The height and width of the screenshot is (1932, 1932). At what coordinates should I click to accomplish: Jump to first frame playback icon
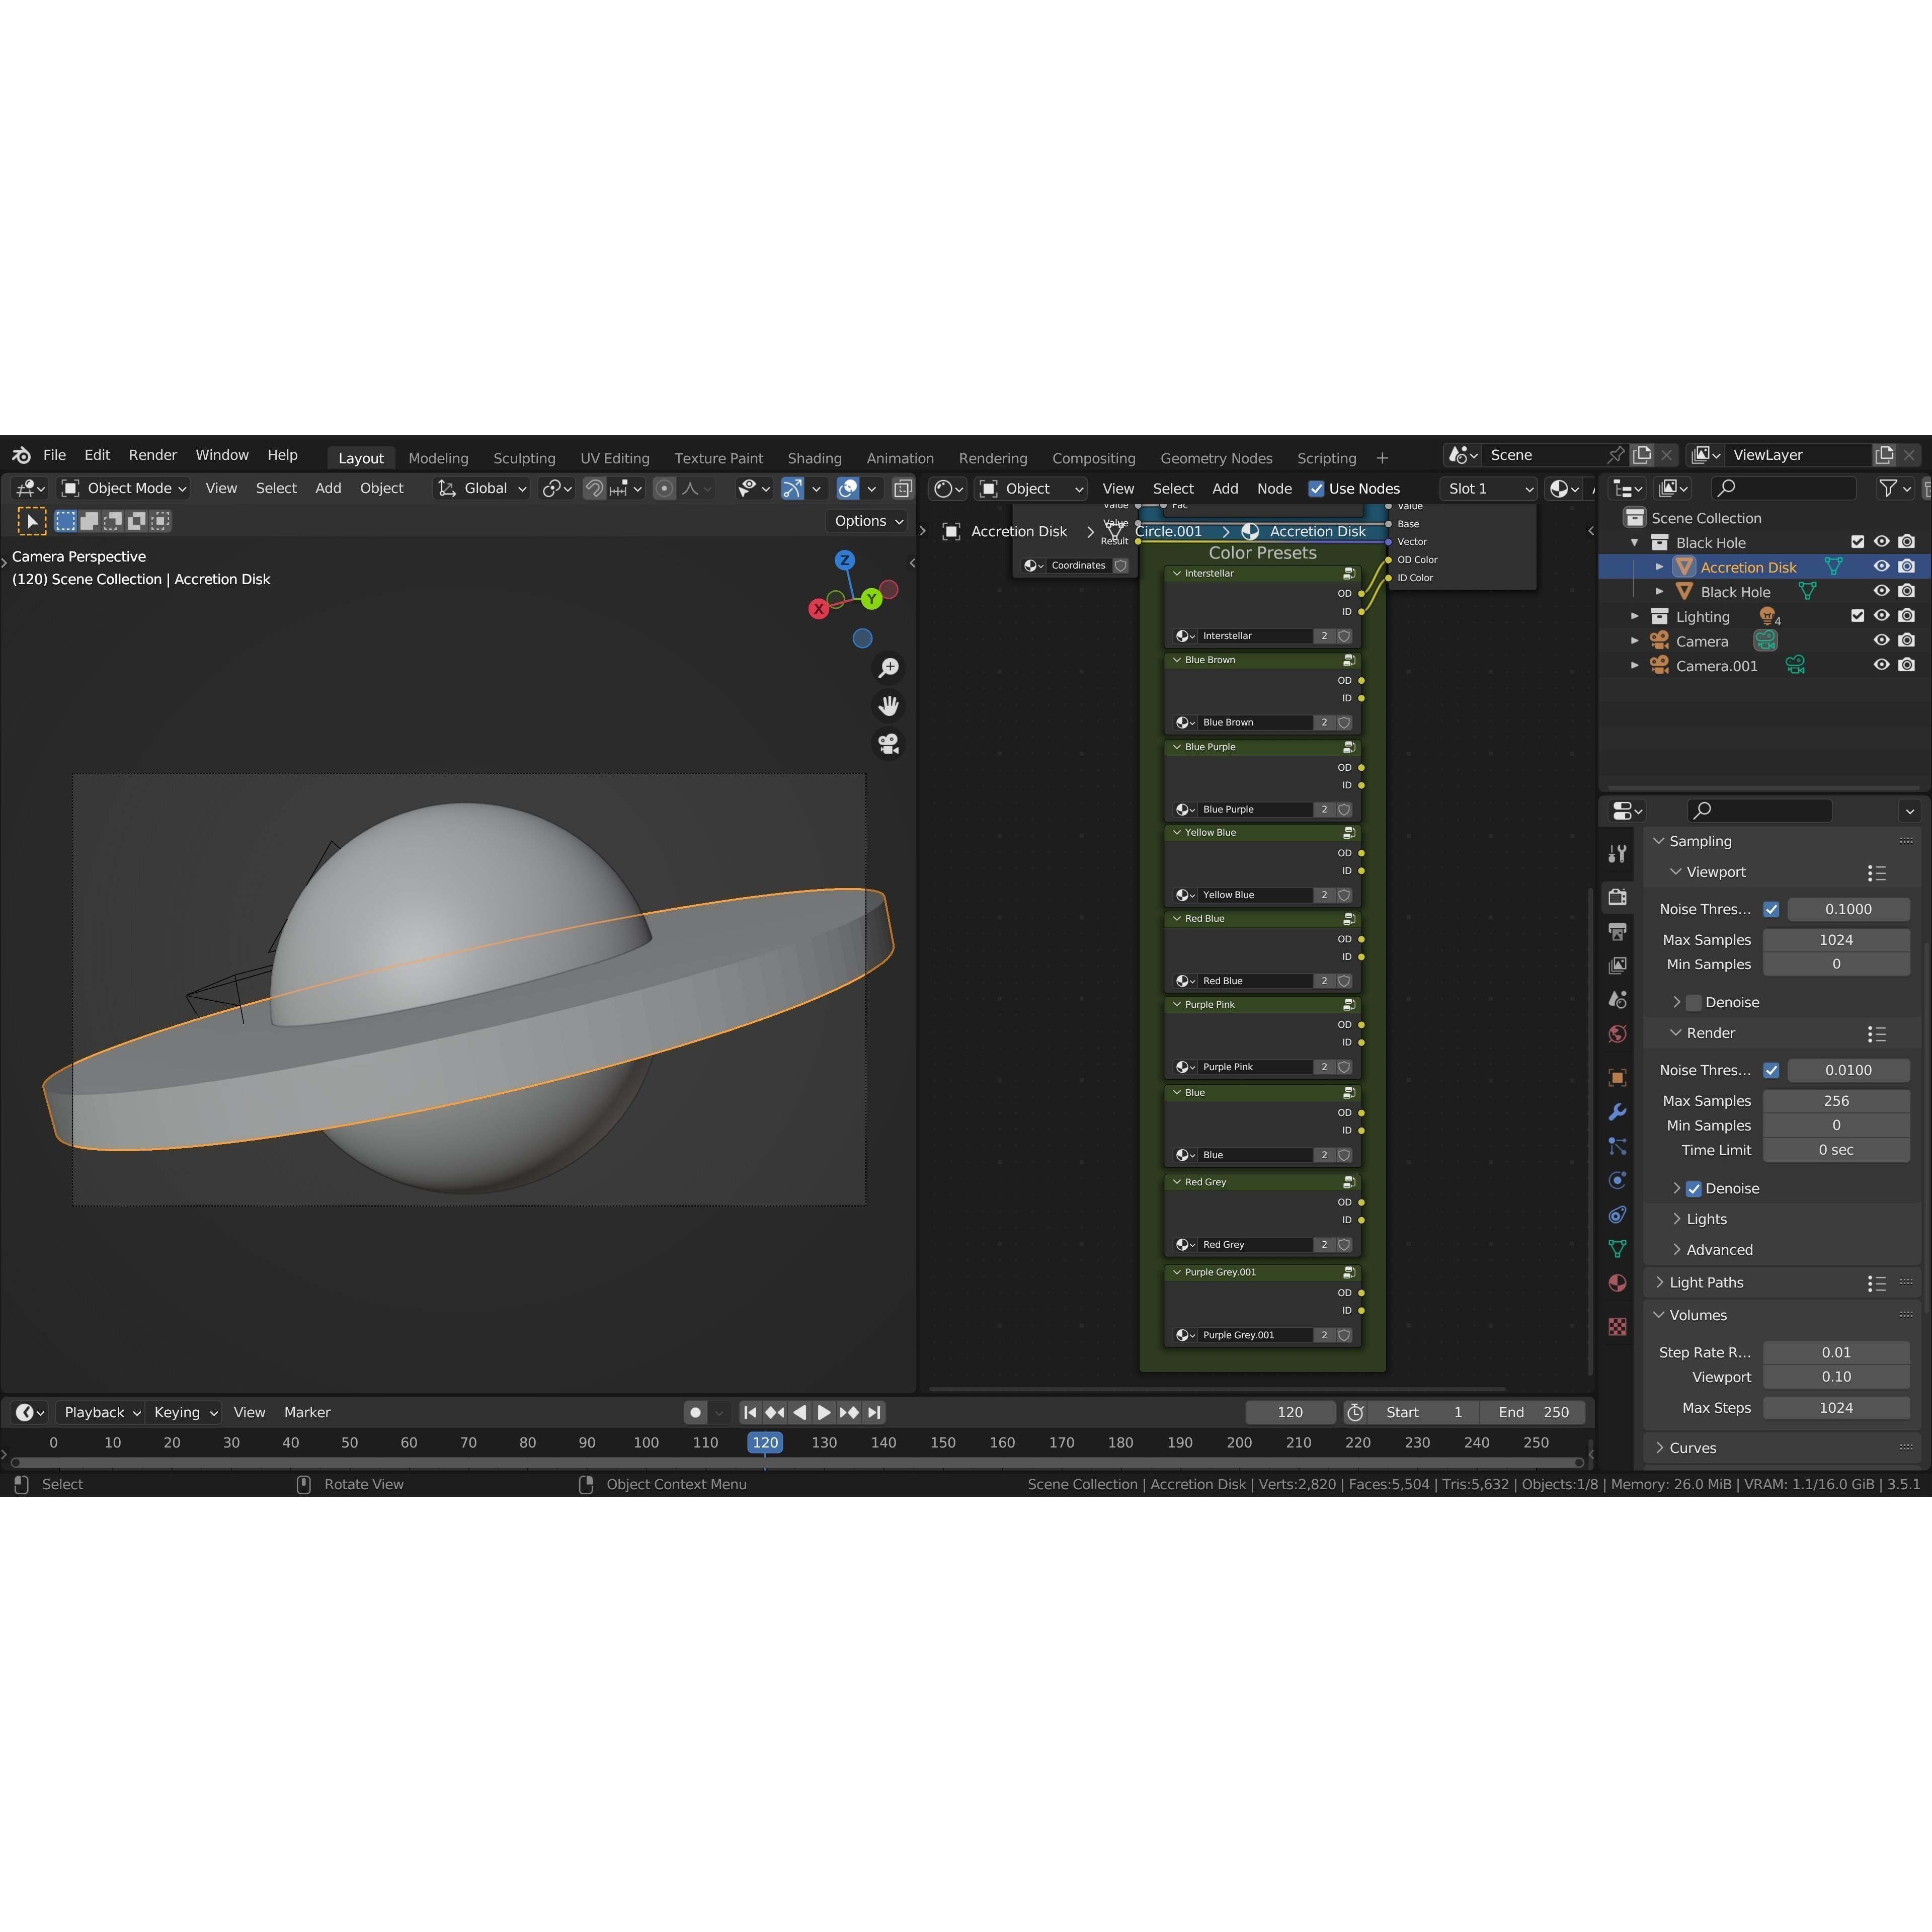pos(750,1412)
